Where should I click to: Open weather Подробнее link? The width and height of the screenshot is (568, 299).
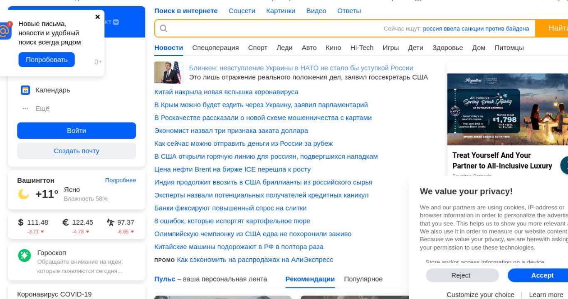[x=121, y=180]
